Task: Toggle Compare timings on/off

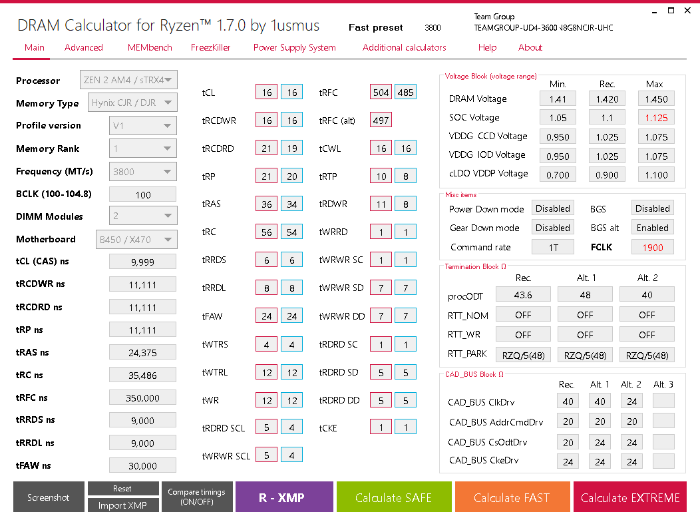Action: (x=197, y=497)
